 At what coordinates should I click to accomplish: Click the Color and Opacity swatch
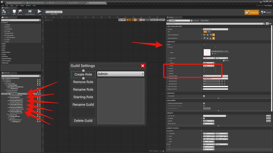(215, 87)
